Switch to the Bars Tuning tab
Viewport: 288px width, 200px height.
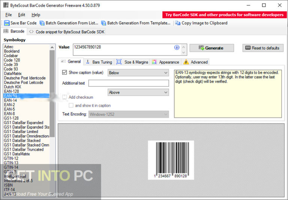tap(99, 62)
